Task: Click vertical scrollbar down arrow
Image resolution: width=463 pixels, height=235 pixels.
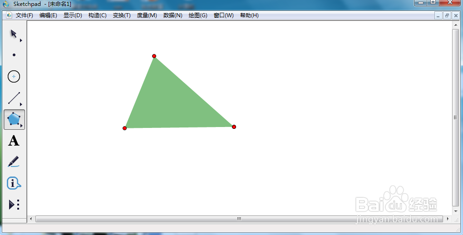Action: [x=456, y=211]
